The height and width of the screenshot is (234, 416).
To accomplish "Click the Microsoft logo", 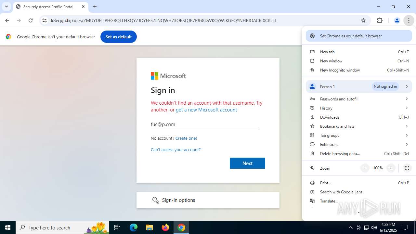I will [x=168, y=76].
